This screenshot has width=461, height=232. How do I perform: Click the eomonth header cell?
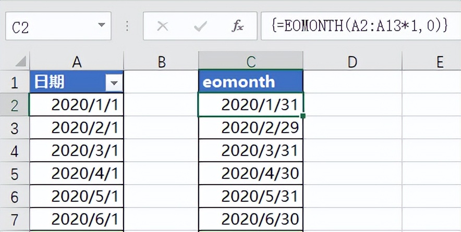tap(251, 82)
